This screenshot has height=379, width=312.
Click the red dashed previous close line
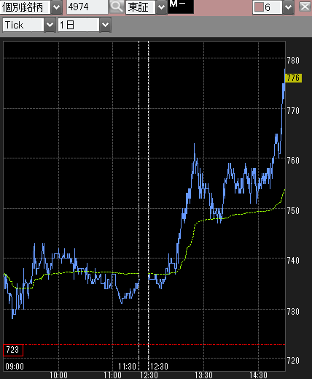[x=154, y=345]
